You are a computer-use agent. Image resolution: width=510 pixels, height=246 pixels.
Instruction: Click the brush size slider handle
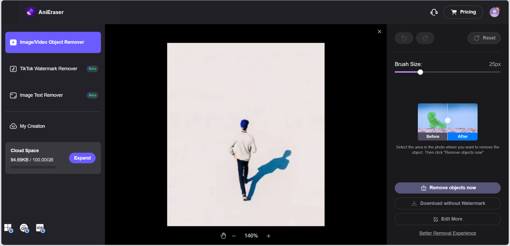click(420, 72)
